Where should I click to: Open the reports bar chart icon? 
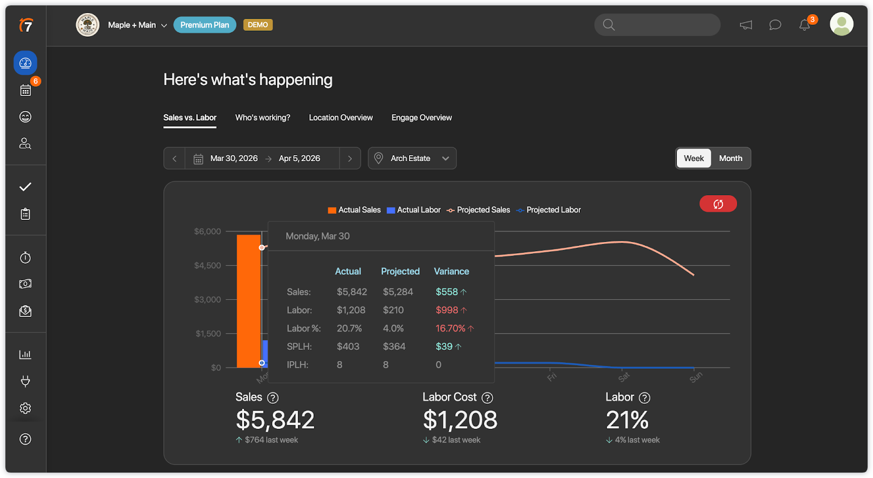click(x=25, y=354)
